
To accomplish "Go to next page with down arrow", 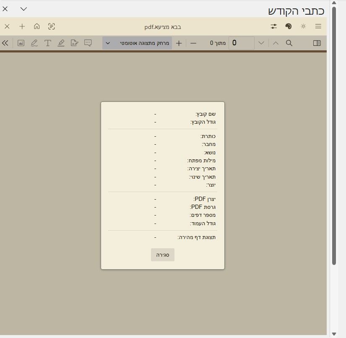I will [x=261, y=43].
